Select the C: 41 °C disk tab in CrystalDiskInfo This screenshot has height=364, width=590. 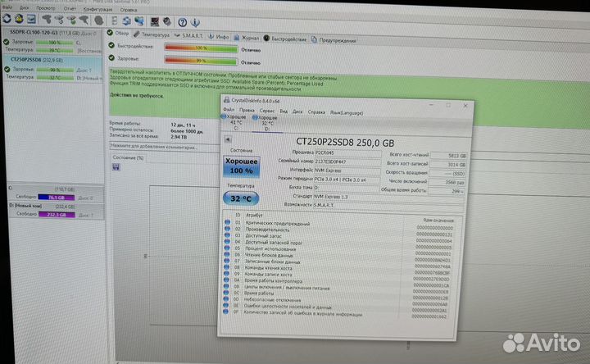click(234, 122)
